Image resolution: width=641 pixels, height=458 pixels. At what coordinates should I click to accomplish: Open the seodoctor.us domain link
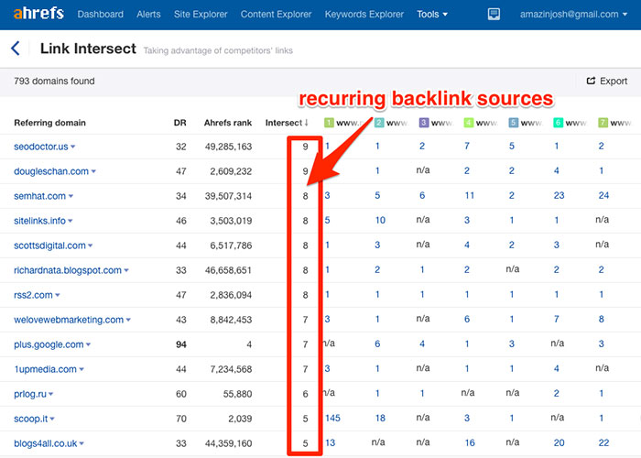pos(41,147)
